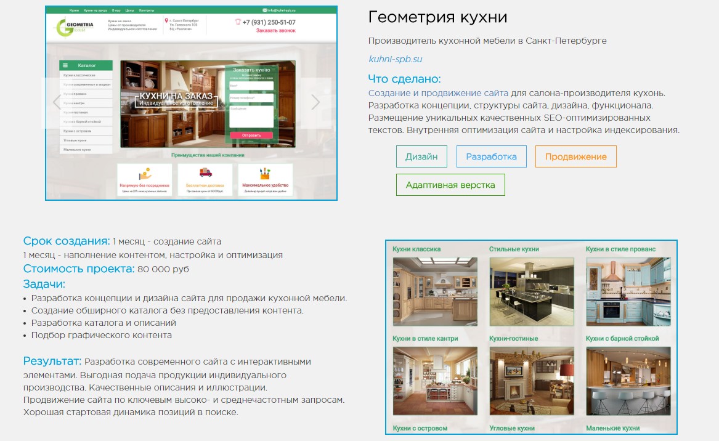
Task: Open Контакты in top menu
Action: [146, 10]
